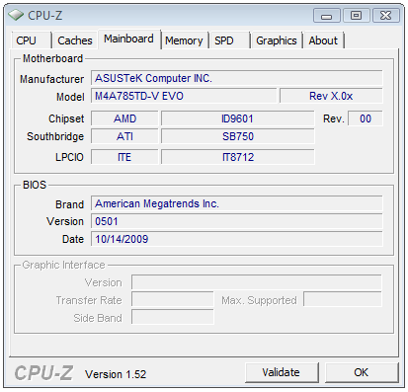Maximize the CPU-Z window
The image size is (408, 392).
pyautogui.click(x=356, y=16)
